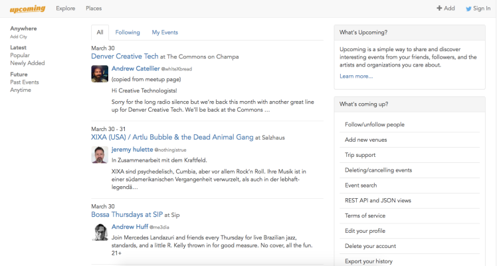Click the @me3dia handle
Viewport: 497px width, 266px height.
159,227
